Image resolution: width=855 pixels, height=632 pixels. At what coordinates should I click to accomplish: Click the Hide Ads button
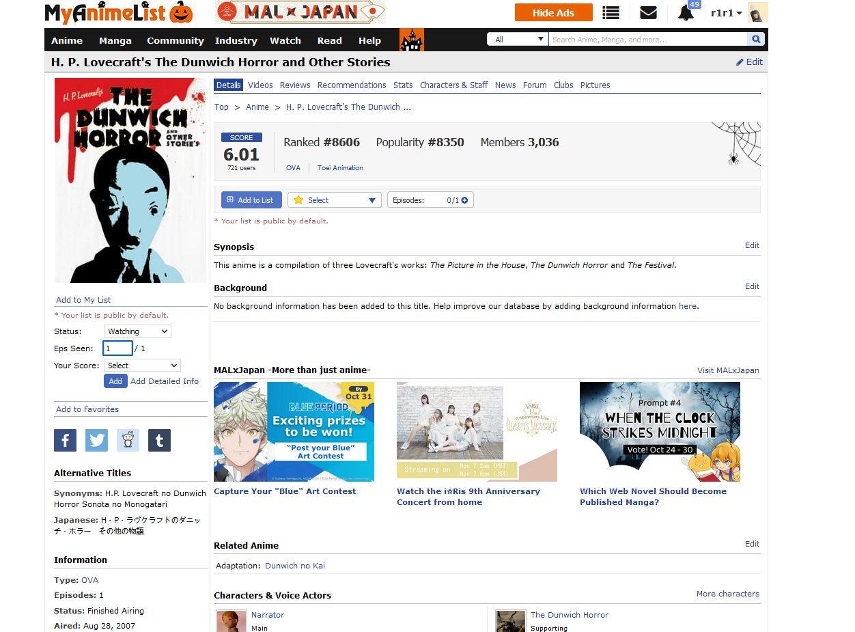click(554, 12)
